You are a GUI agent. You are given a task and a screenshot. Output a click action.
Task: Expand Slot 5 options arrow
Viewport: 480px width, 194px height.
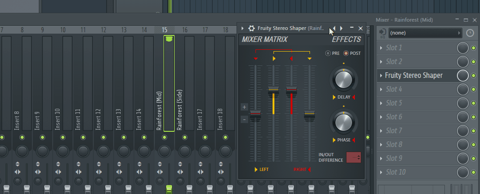click(x=381, y=103)
